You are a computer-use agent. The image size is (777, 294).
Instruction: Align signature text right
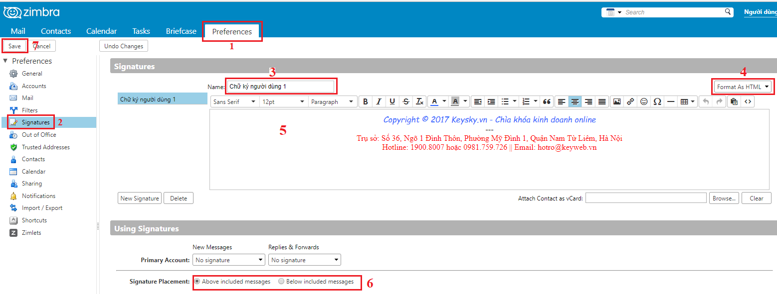pos(588,101)
